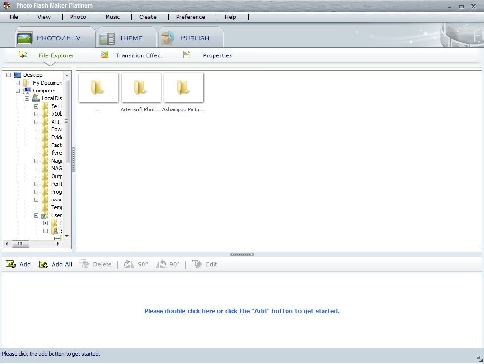The image size is (484, 364).
Task: Click the Properties icon
Action: [x=186, y=55]
